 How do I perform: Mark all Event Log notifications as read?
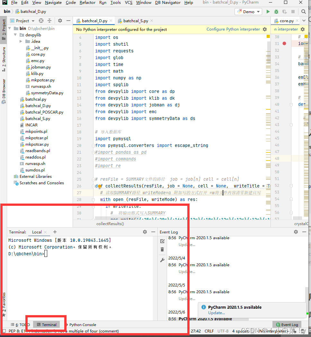(162, 241)
